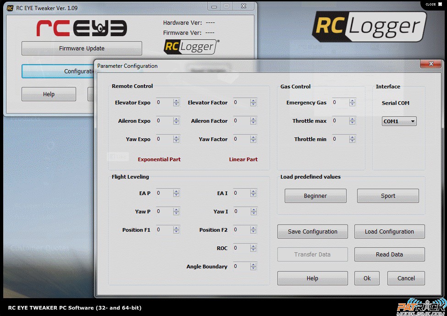Adjust the Elevator Factor spinner arrows
The image size is (447, 316).
pos(253,103)
